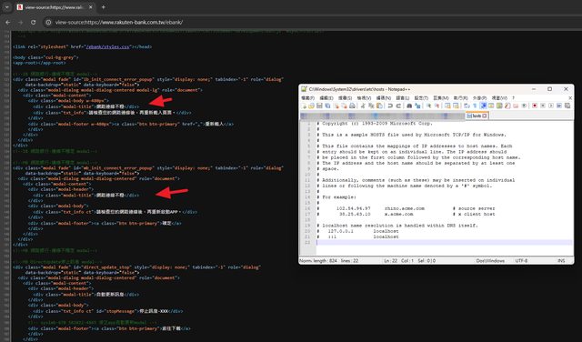Toggle Show All Characters pilcrow icon
This screenshot has width=582, height=342.
pos(475,106)
